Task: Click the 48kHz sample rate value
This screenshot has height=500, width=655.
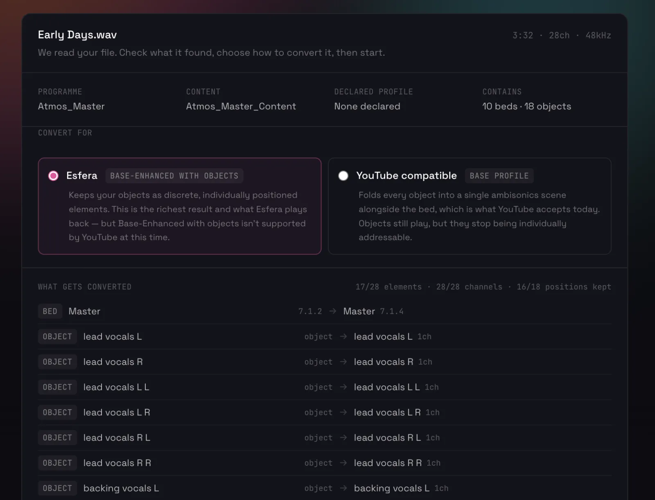Action: [x=598, y=36]
